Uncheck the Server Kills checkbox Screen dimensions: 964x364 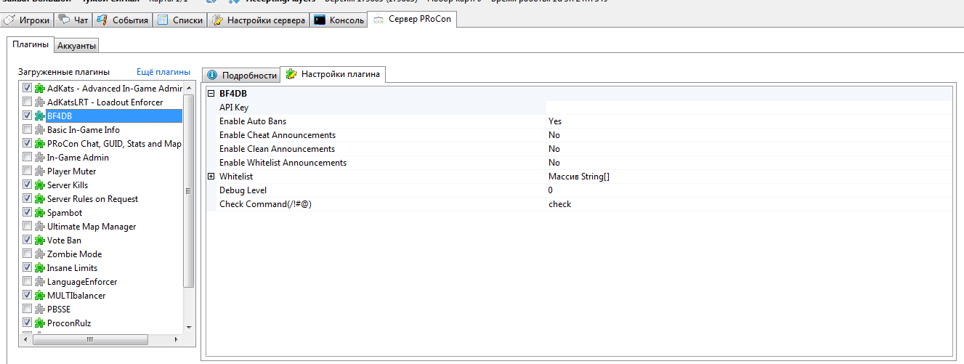28,185
